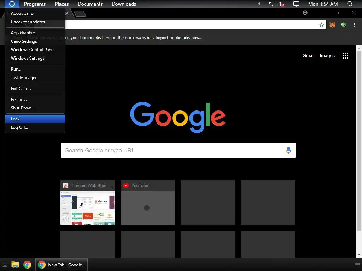This screenshot has width=362, height=271.
Task: Open Windows Settings entry
Action: [35, 58]
